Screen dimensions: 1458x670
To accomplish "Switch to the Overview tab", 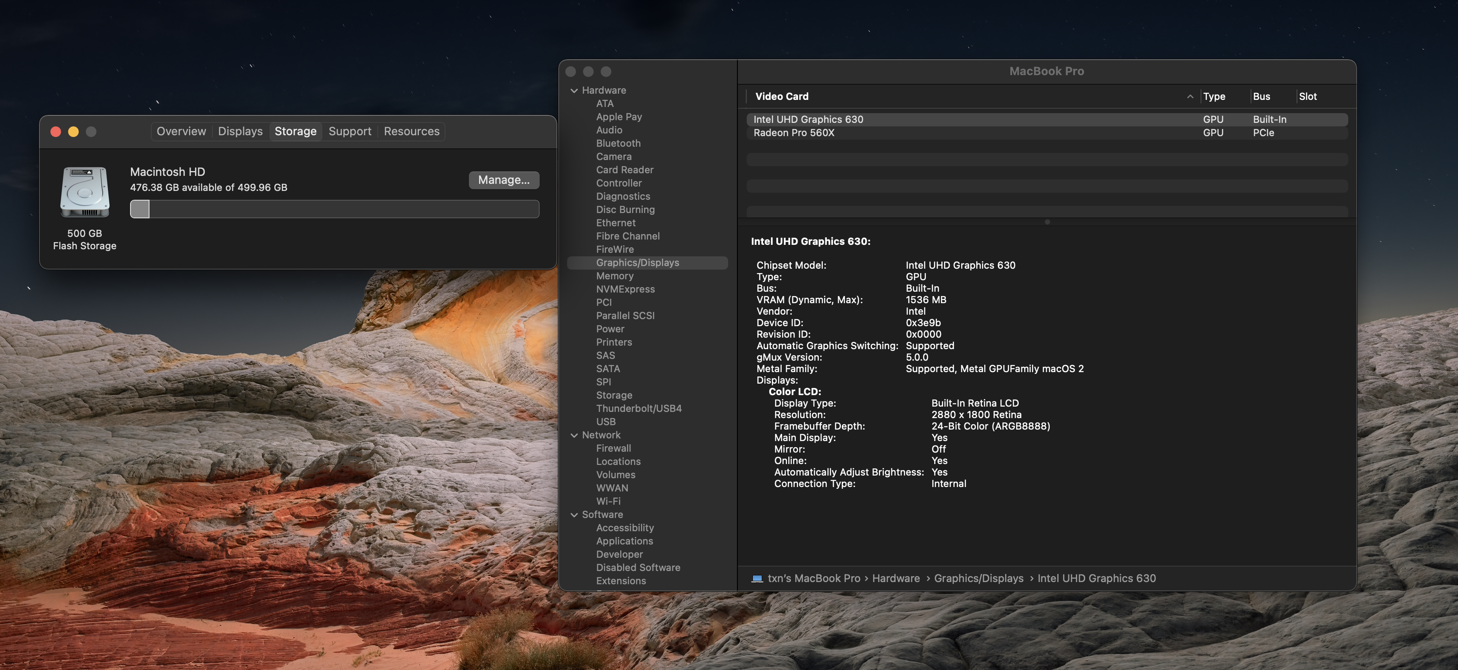I will [x=181, y=131].
